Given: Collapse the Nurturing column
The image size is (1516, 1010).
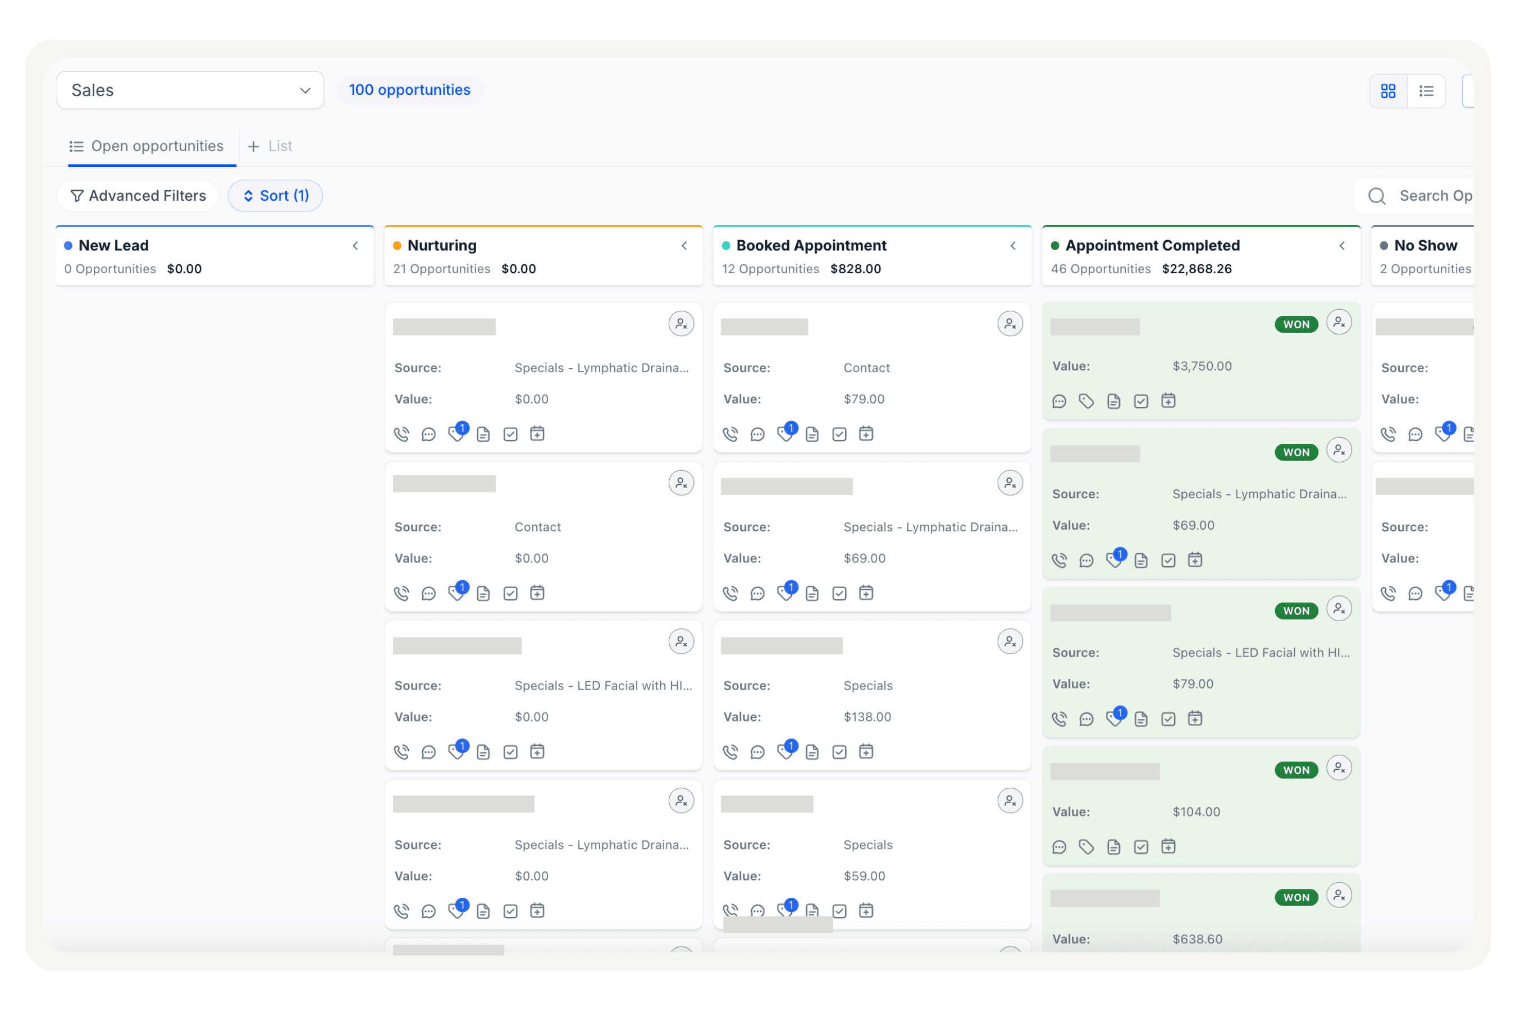Looking at the screenshot, I should click(684, 246).
